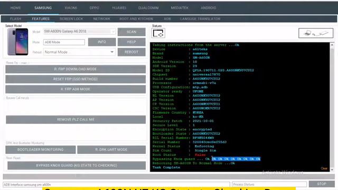
Task: Click the 'Task Complete' log line
Action: pos(166,167)
